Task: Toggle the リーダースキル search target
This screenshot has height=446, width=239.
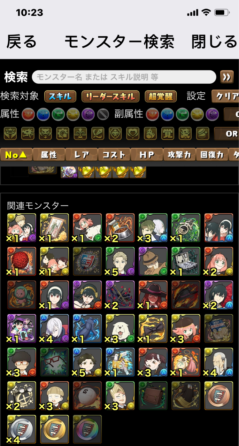Action: click(x=110, y=96)
